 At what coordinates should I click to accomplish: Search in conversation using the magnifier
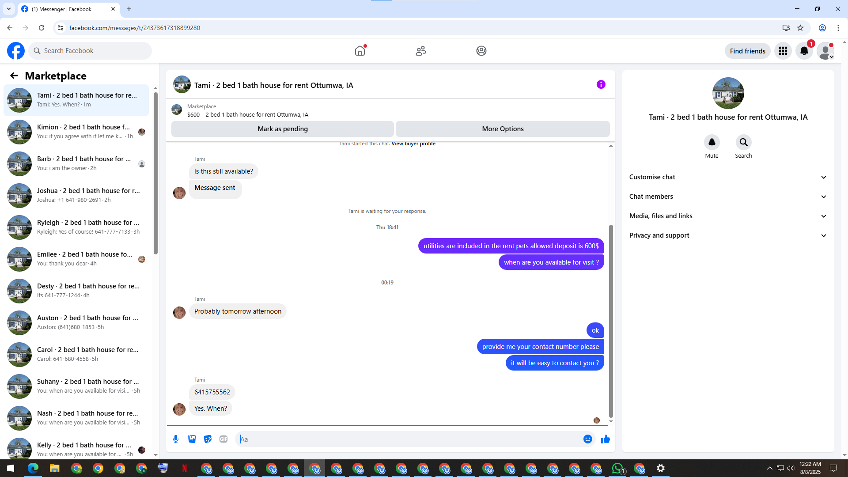tap(743, 142)
